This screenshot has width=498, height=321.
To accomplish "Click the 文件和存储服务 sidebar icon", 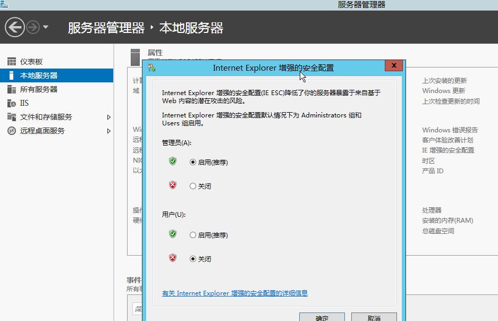I will point(12,117).
